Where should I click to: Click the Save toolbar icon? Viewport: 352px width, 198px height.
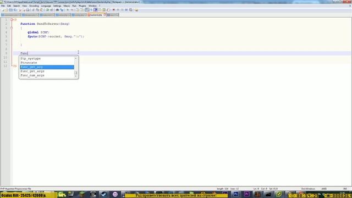pos(11,10)
